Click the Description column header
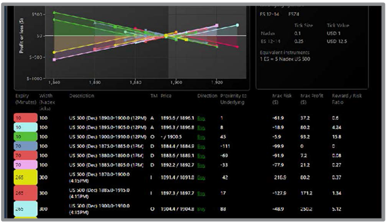389x224 pixels. [x=81, y=96]
